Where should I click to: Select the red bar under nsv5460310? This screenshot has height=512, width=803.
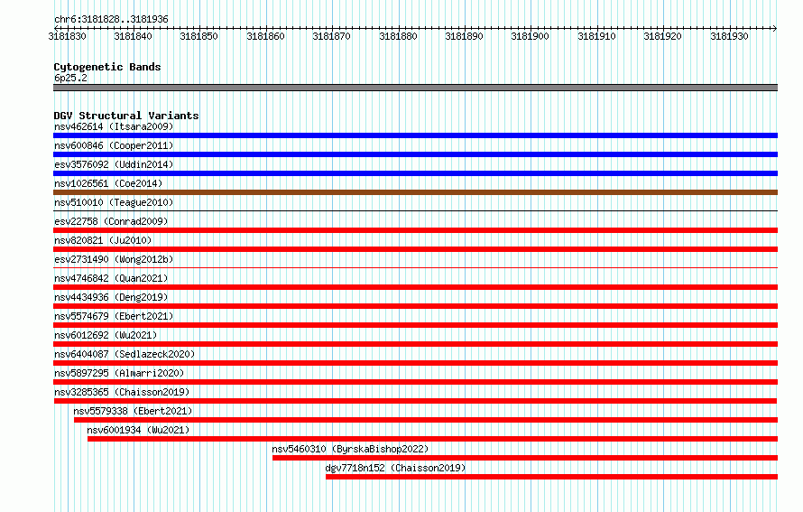525,458
